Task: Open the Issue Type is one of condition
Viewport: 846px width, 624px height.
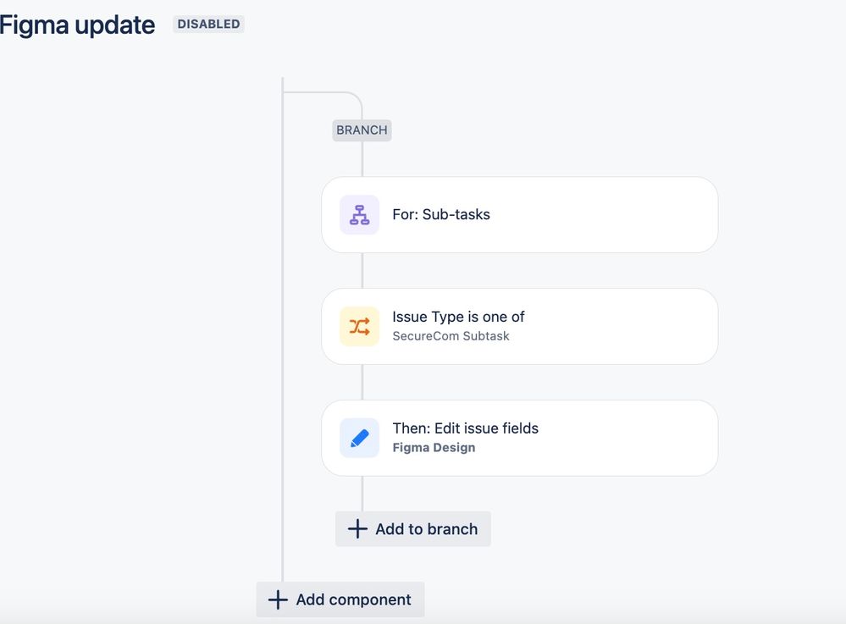Action: pyautogui.click(x=520, y=326)
